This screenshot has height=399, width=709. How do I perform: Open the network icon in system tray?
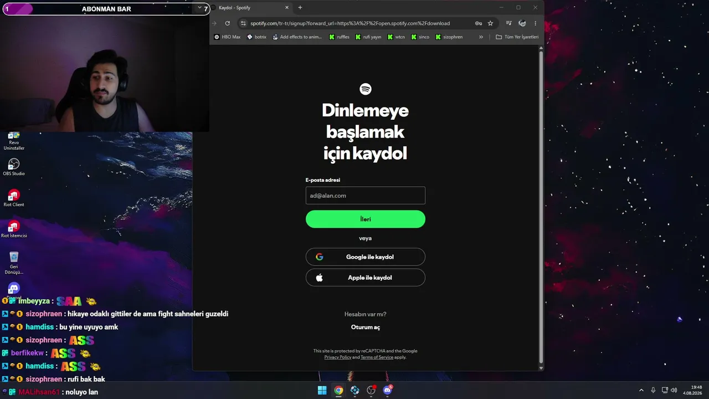[x=665, y=390]
